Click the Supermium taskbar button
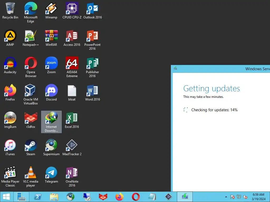This screenshot has height=202, width=270. [70, 197]
